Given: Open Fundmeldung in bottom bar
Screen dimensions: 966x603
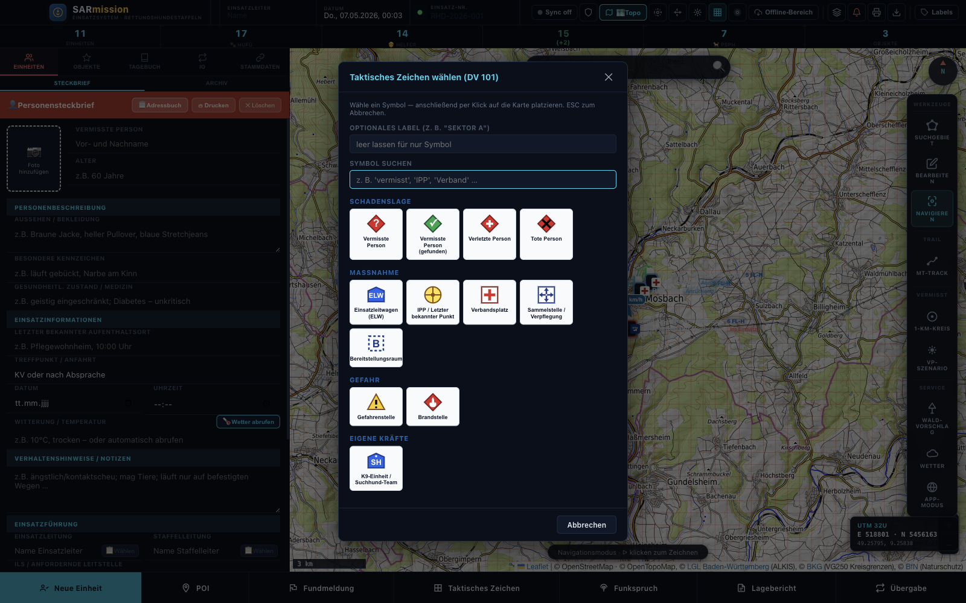Looking at the screenshot, I should point(322,588).
